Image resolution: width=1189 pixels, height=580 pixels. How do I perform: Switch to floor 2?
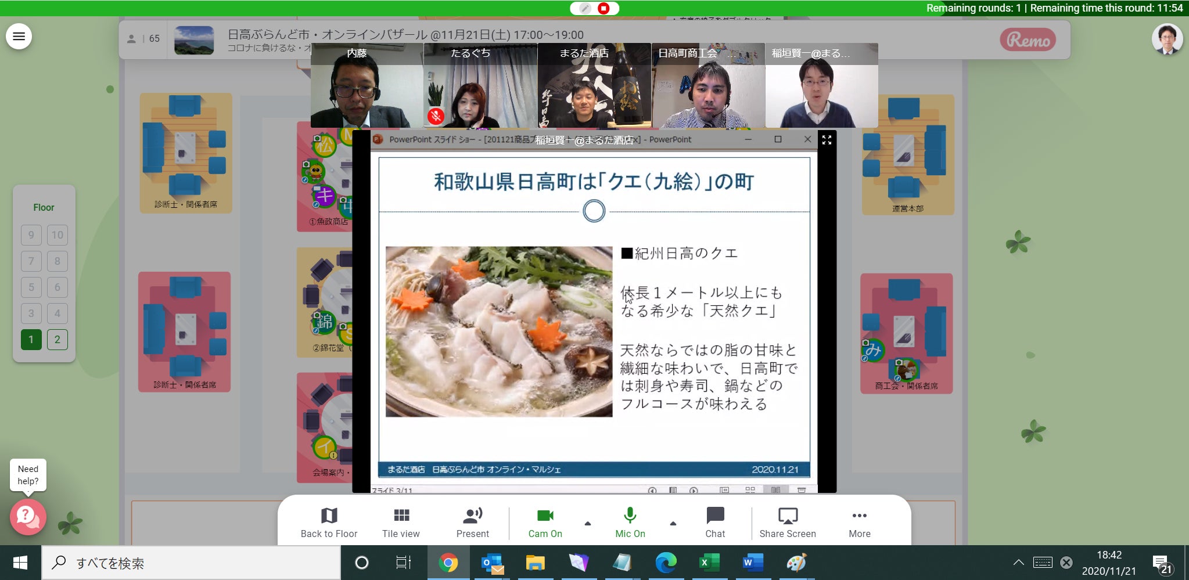[x=57, y=340]
